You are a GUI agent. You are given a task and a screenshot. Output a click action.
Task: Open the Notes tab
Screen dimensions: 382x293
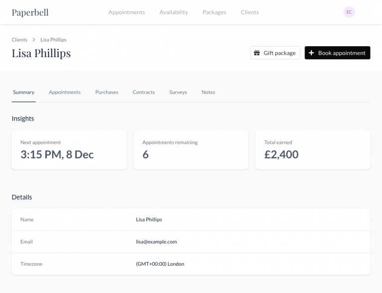point(208,92)
